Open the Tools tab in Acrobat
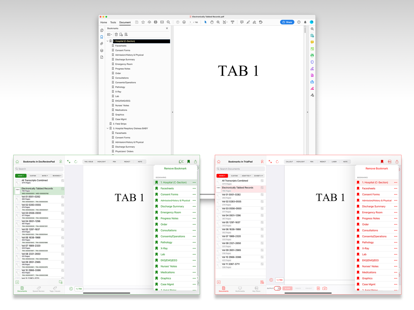This screenshot has width=414, height=310. point(113,22)
